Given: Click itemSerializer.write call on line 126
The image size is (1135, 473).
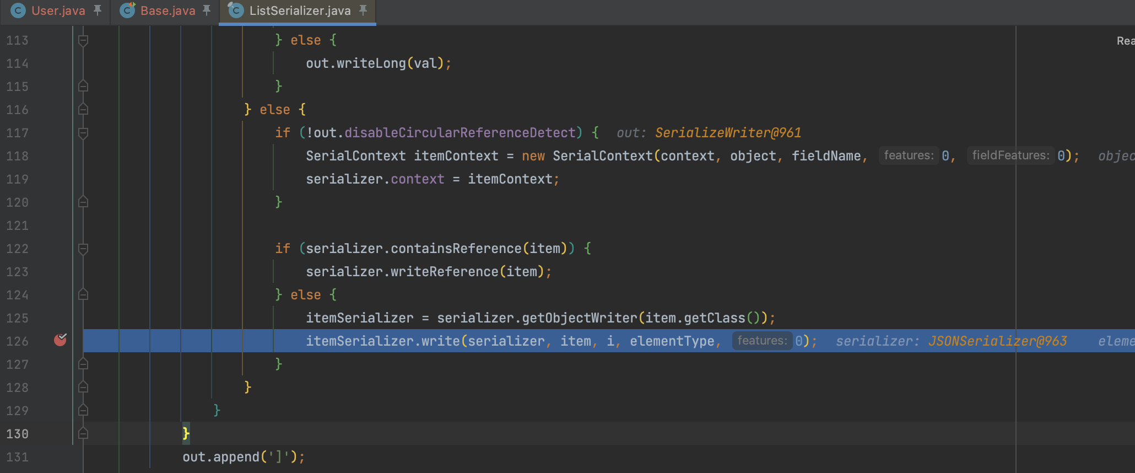Looking at the screenshot, I should pyautogui.click(x=383, y=341).
